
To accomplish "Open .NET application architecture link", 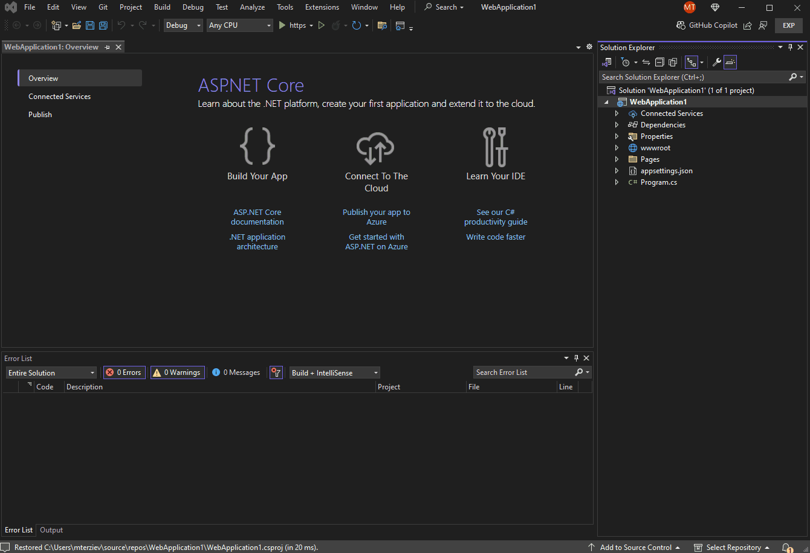I will pos(258,241).
